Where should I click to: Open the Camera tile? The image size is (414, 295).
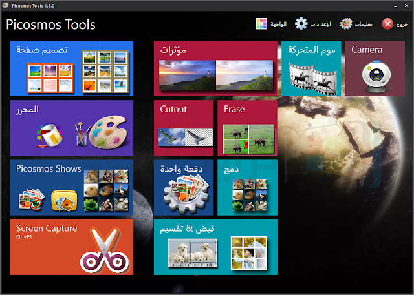[x=375, y=68]
